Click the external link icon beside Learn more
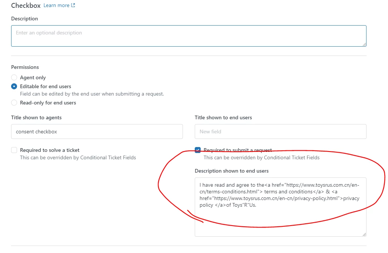Image resolution: width=388 pixels, height=253 pixels. (x=73, y=5)
